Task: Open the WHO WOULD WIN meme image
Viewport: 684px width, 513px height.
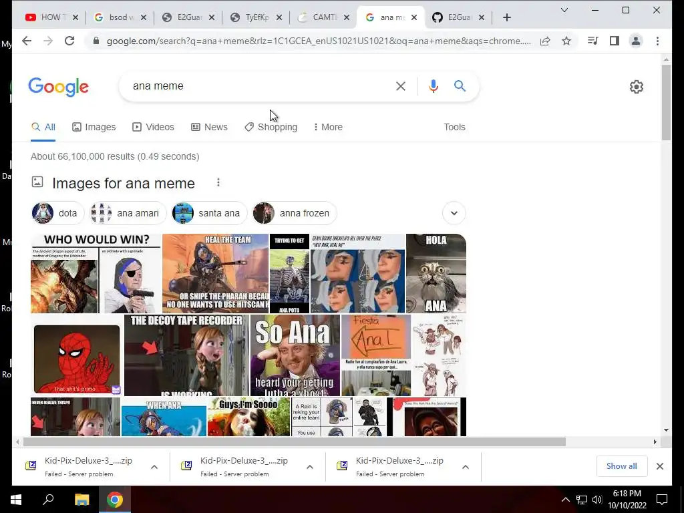Action: (x=96, y=273)
